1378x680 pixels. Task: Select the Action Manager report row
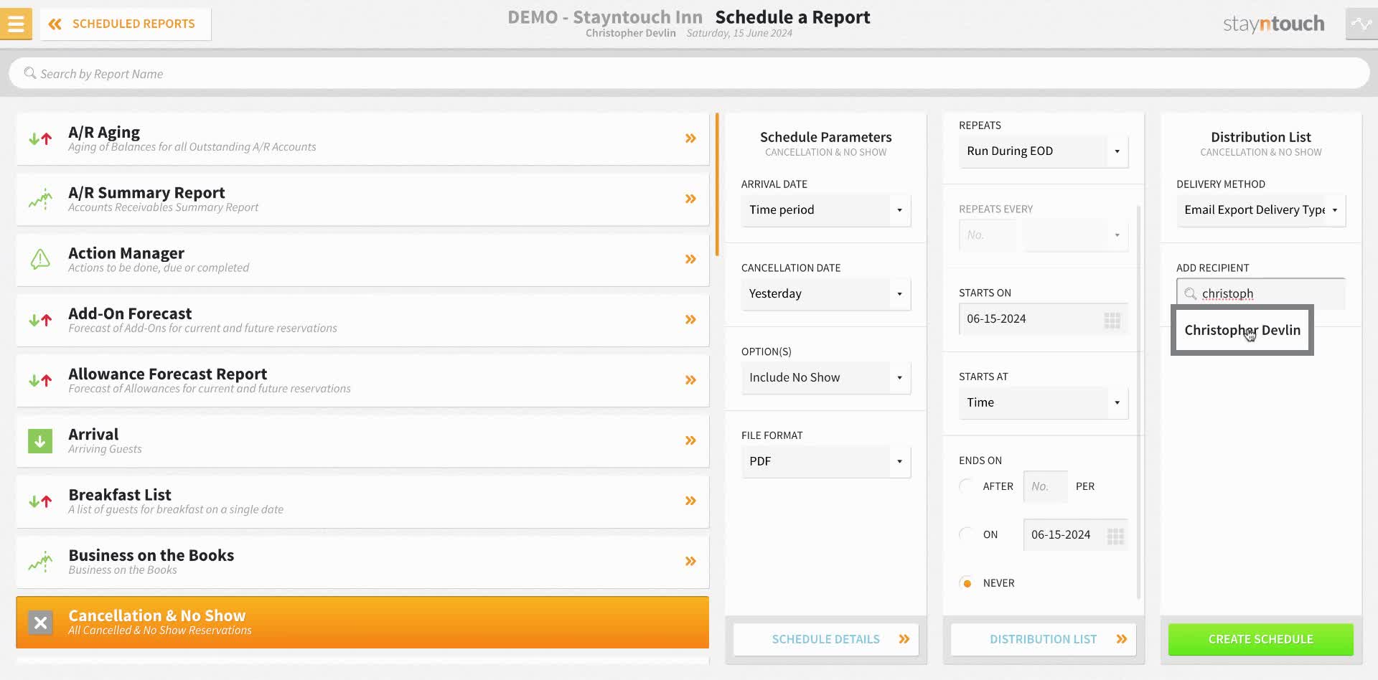tap(362, 260)
